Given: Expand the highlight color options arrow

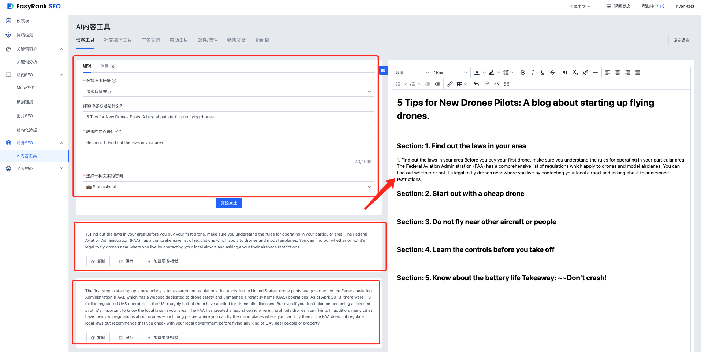Looking at the screenshot, I should 499,73.
